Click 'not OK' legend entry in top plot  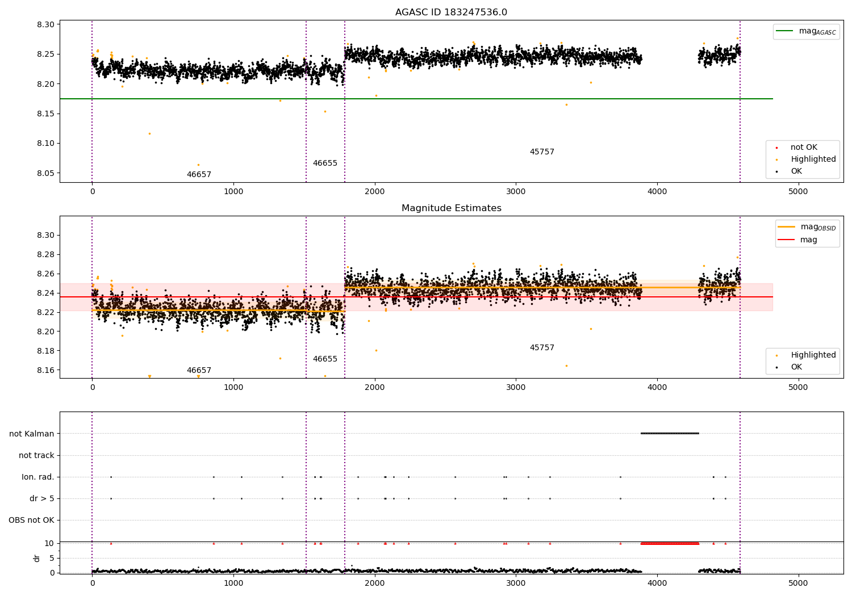tap(797, 148)
